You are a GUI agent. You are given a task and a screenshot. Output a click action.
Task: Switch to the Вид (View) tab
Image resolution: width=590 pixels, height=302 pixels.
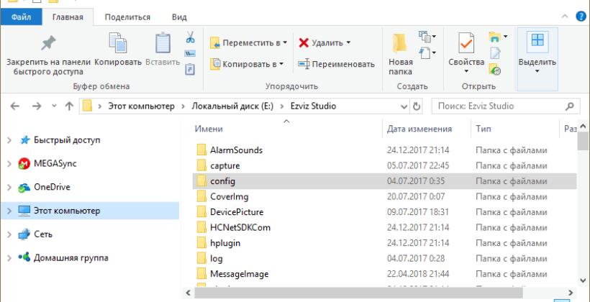(179, 17)
